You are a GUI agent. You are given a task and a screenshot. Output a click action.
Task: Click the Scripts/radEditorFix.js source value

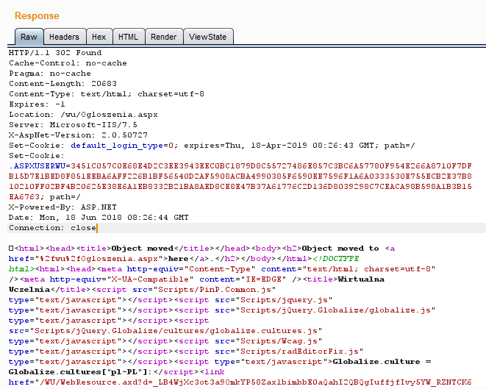click(x=299, y=351)
